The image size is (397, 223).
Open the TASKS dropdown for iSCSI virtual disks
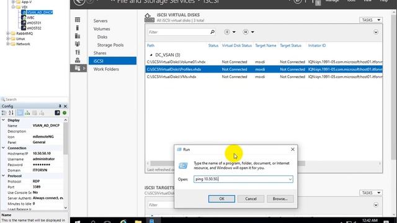point(371,20)
